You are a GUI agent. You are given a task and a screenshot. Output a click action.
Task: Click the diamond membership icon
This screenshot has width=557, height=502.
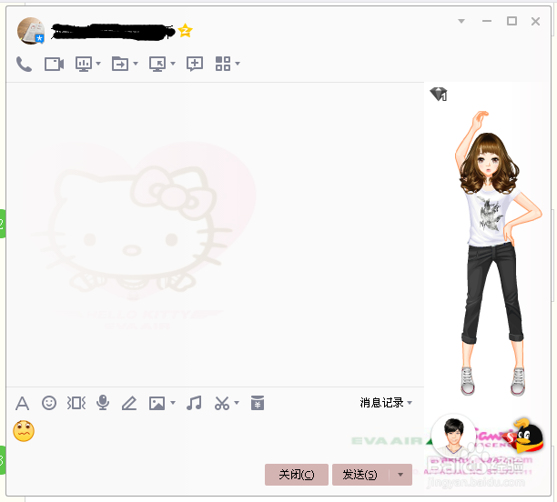tap(439, 94)
